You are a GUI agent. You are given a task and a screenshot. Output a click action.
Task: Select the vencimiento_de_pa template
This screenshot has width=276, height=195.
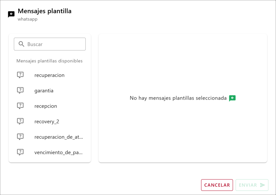point(58,152)
